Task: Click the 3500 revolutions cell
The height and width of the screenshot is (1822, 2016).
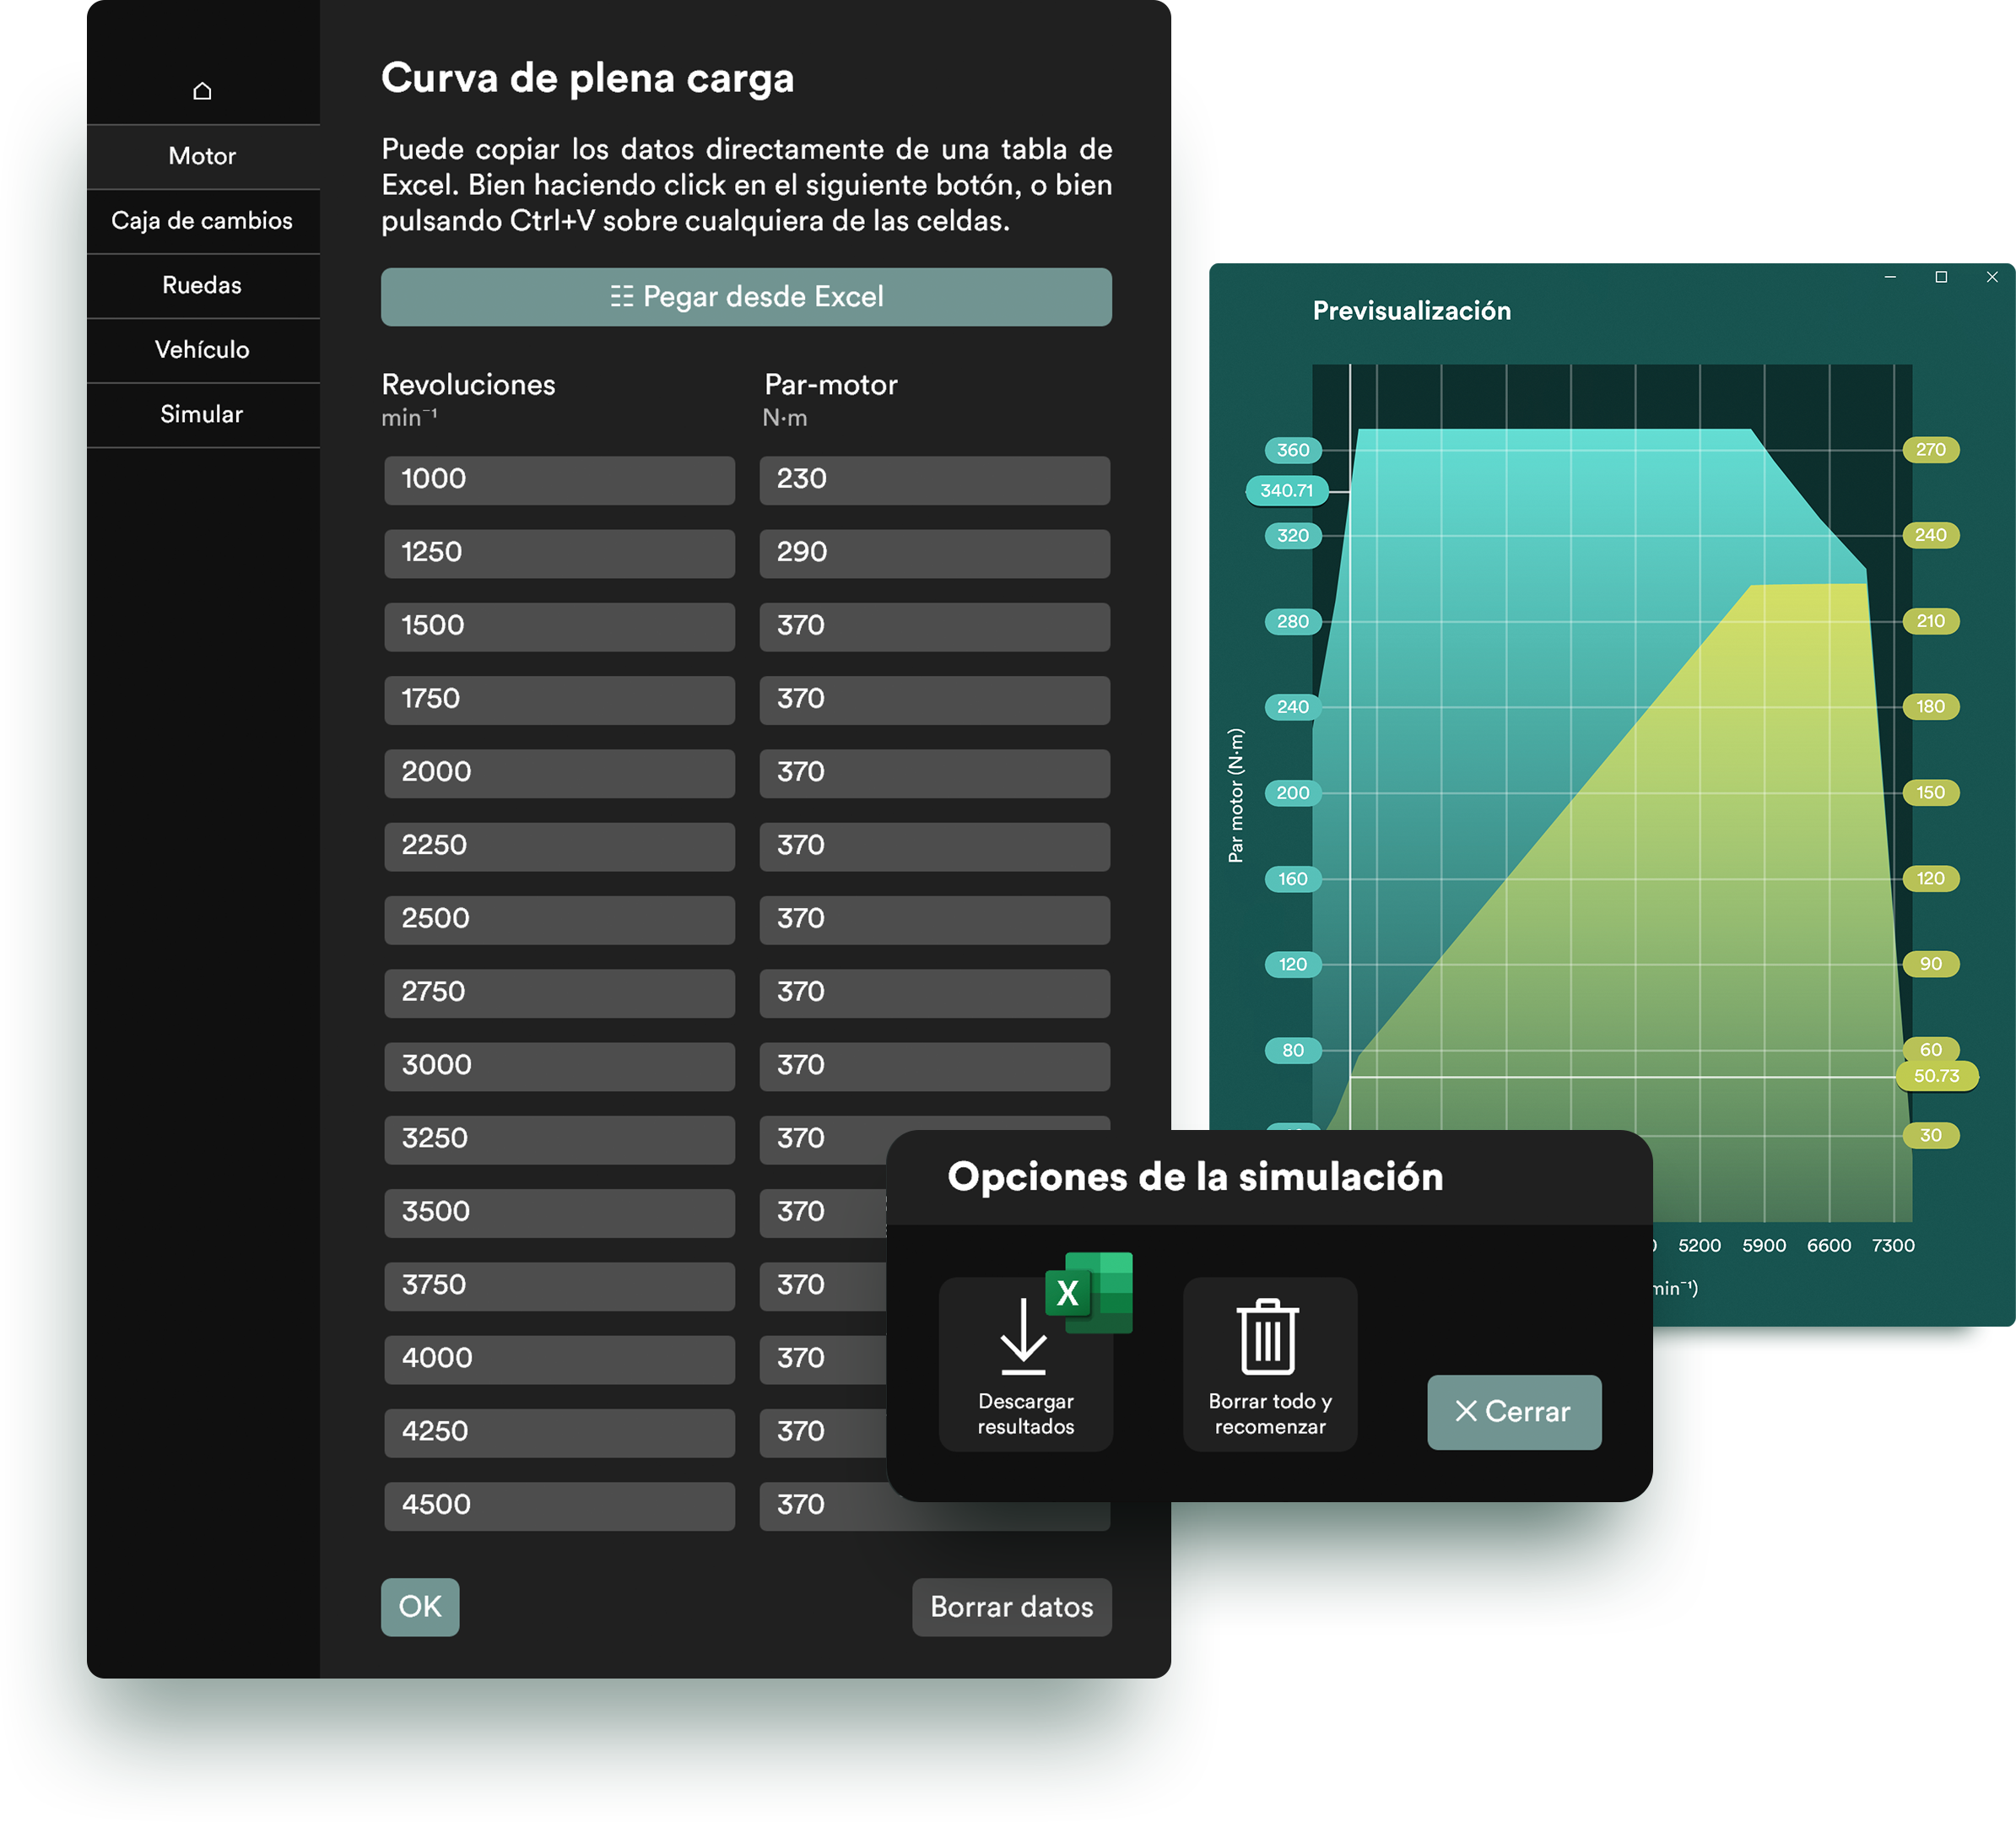Action: click(x=560, y=1213)
